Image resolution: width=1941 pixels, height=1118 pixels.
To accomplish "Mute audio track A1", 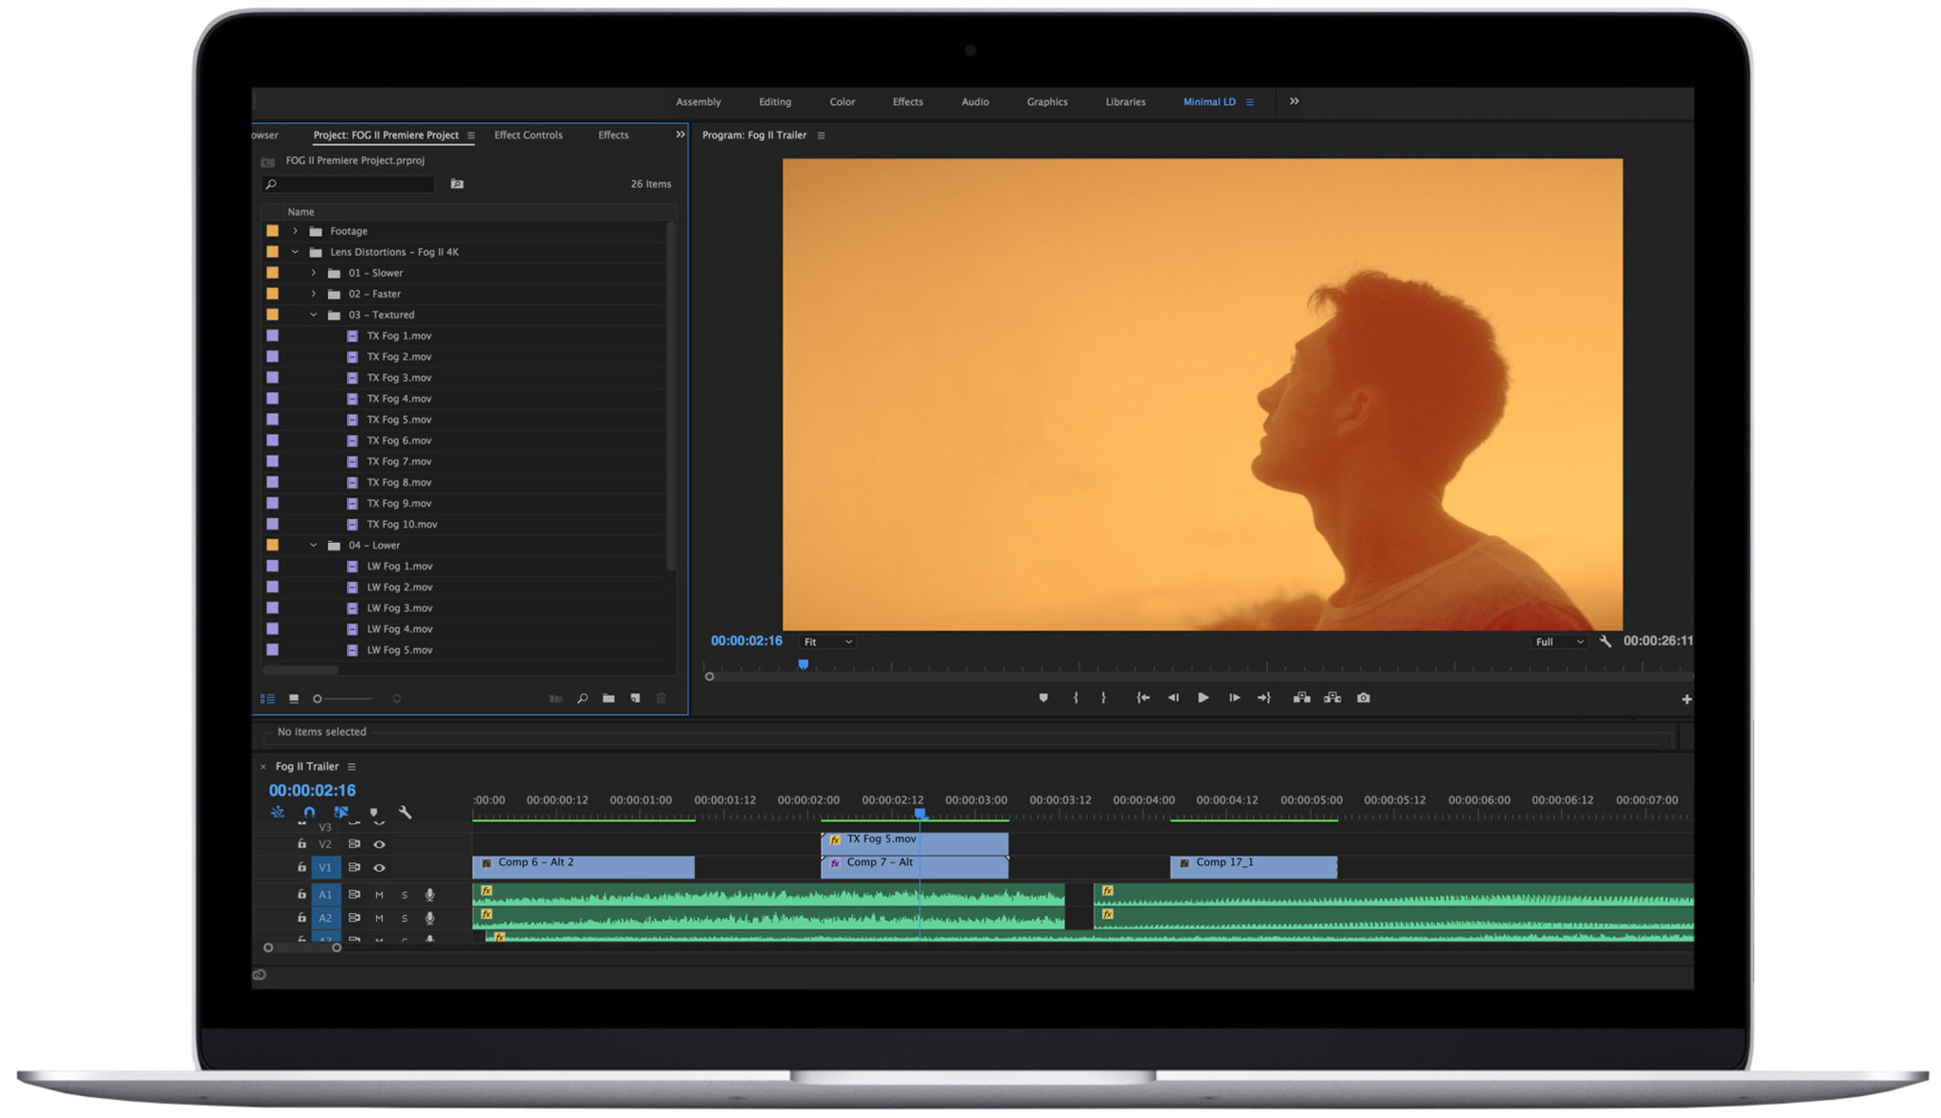I will (x=379, y=894).
